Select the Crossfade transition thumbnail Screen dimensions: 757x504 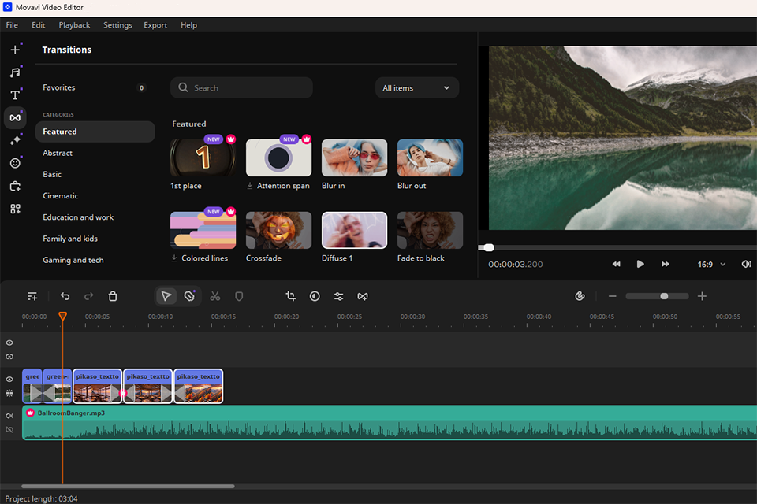278,230
